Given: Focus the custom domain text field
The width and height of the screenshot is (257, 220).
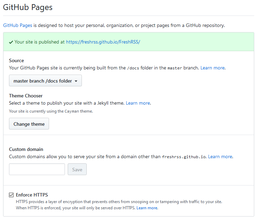Looking at the screenshot, I should [37, 169].
